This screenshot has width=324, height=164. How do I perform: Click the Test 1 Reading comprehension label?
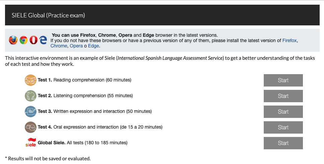[x=84, y=80]
